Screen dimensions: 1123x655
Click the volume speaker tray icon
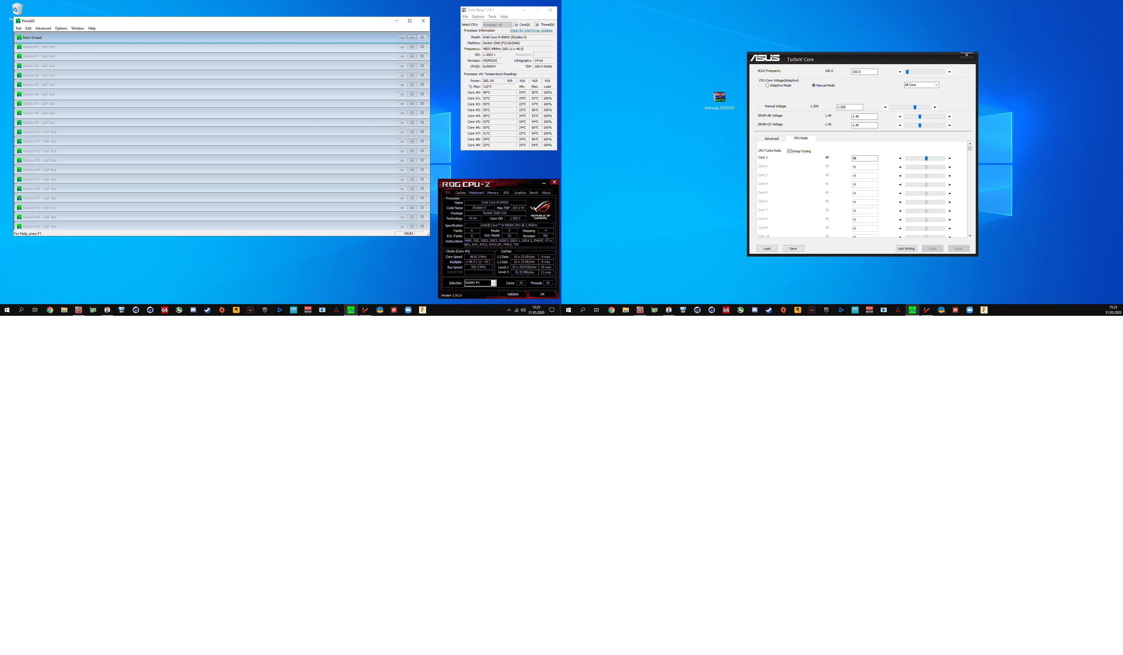(523, 310)
